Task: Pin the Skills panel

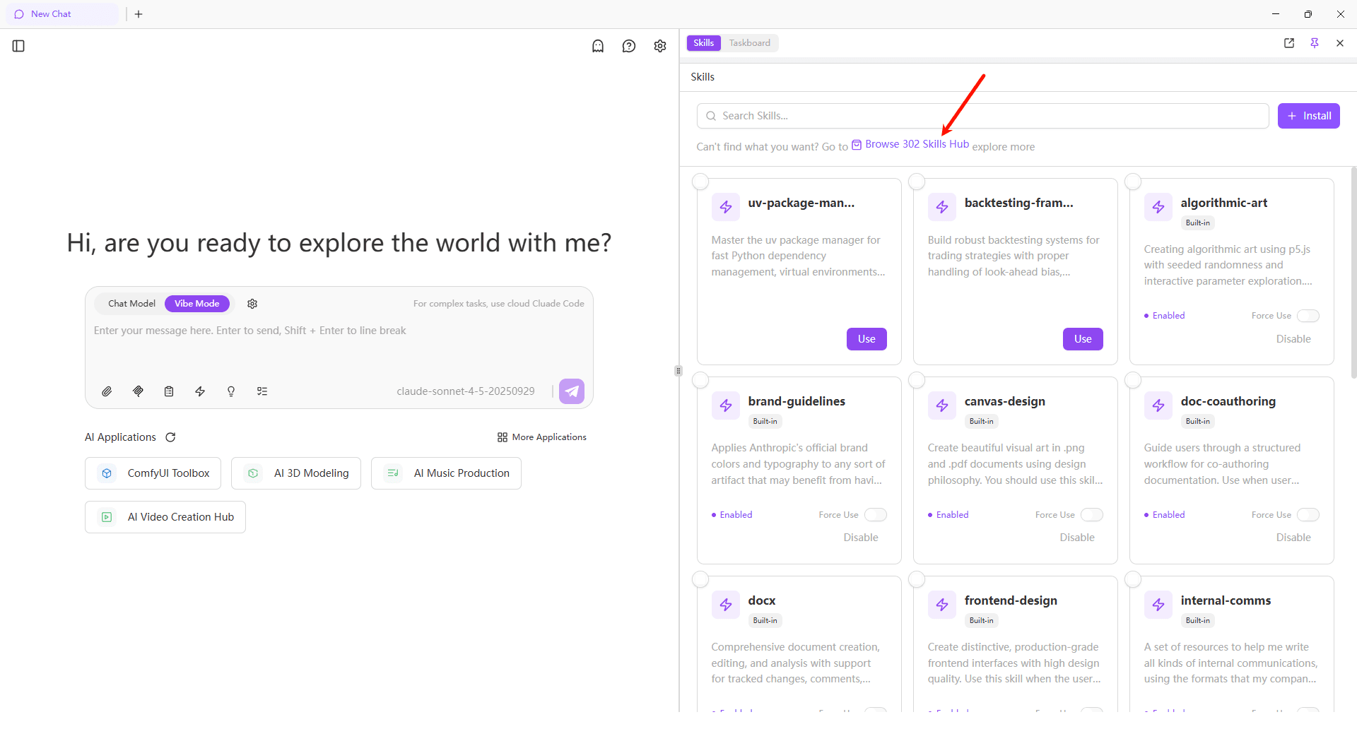Action: (x=1315, y=43)
